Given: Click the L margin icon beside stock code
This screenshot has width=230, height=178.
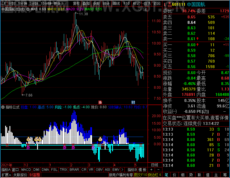Looking at the screenshot, I should coord(165,5).
